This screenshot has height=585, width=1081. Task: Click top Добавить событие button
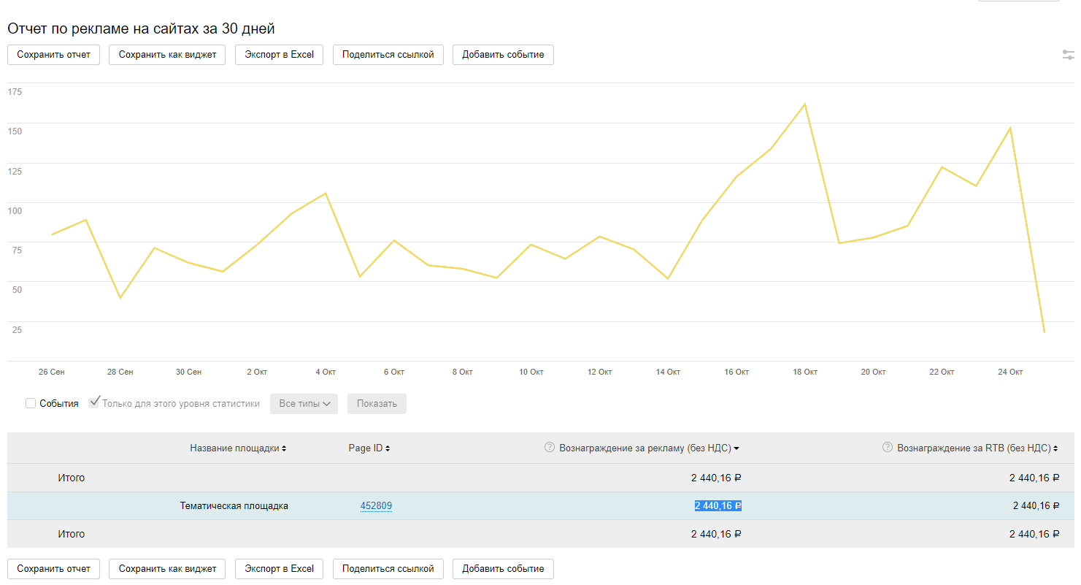503,55
